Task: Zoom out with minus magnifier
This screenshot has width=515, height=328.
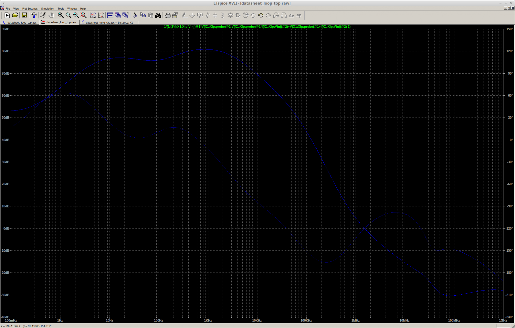Action: click(x=76, y=15)
